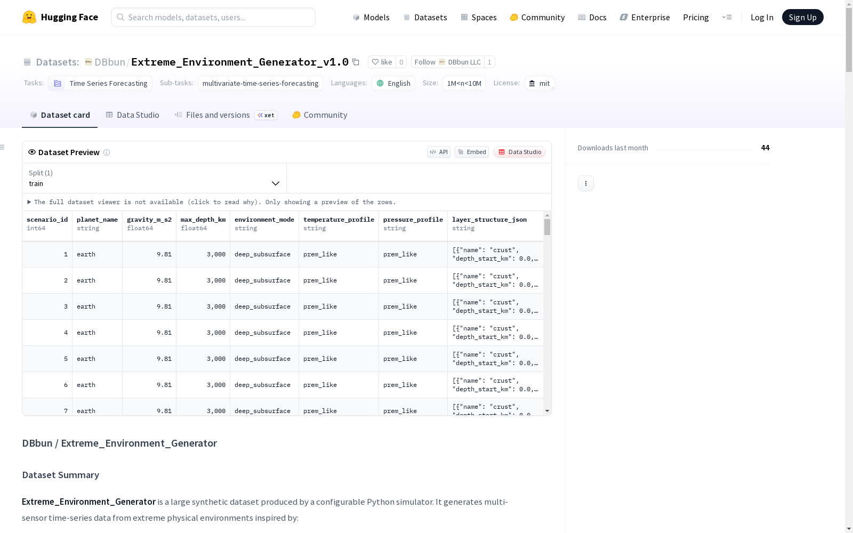Image resolution: width=853 pixels, height=533 pixels.
Task: Click the table scroll-down arrow
Action: click(x=547, y=411)
